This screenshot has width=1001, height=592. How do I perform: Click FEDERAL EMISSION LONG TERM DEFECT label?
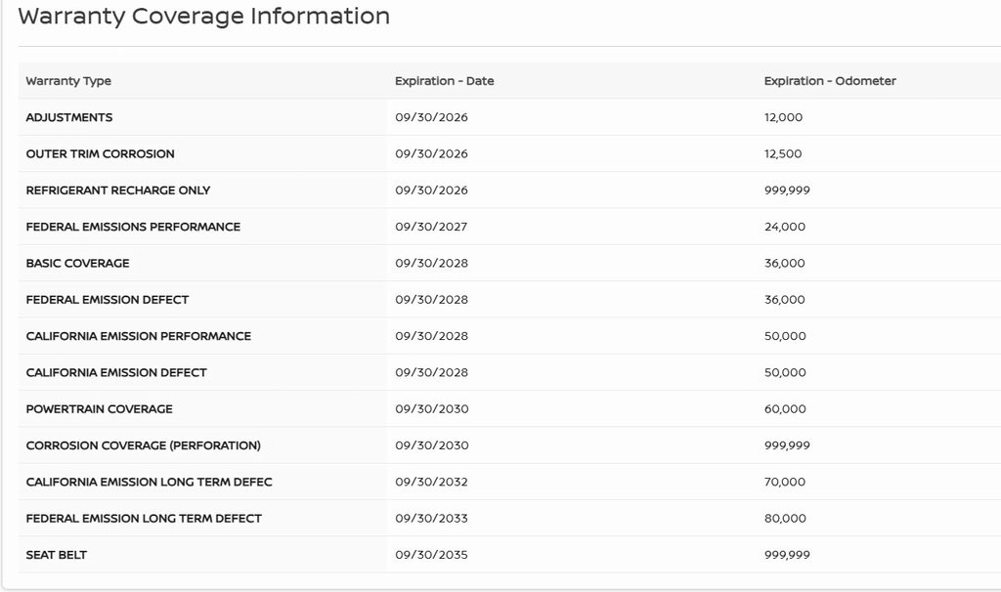coord(144,519)
